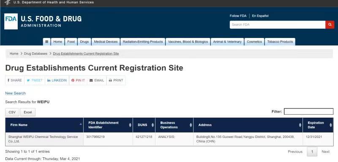The image size is (338, 162).
Task: Sort the table by Firm Name
Action: (44, 125)
